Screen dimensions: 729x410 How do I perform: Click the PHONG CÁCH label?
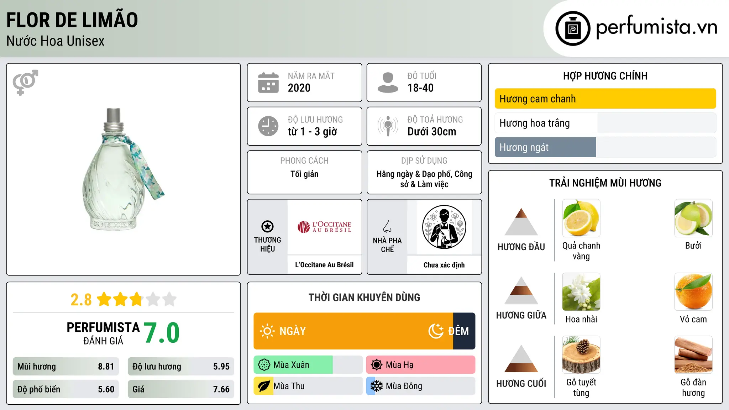click(304, 161)
